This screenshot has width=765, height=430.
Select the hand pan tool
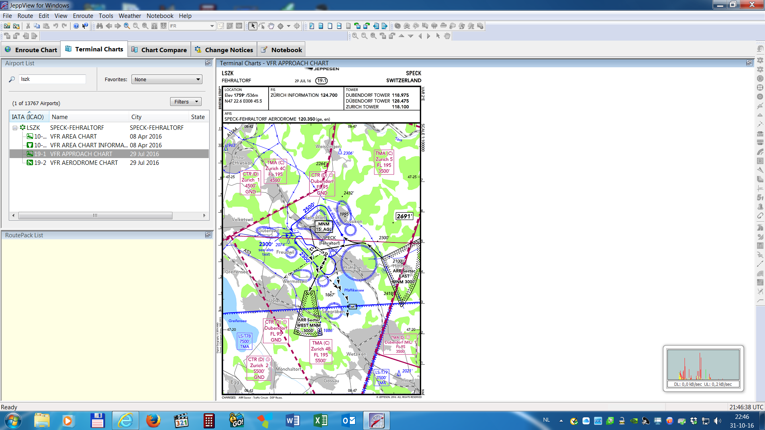point(271,26)
